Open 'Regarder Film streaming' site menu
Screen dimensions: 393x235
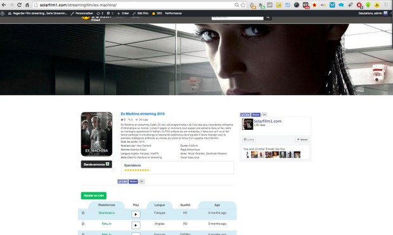coord(37,13)
